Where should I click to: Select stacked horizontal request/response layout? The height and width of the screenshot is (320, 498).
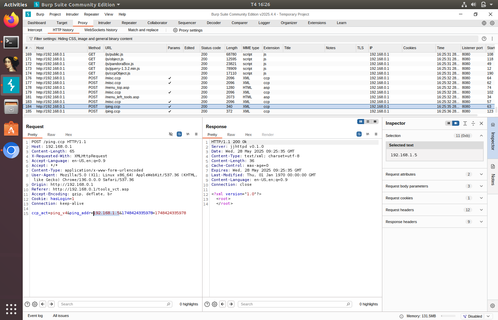[x=368, y=121]
